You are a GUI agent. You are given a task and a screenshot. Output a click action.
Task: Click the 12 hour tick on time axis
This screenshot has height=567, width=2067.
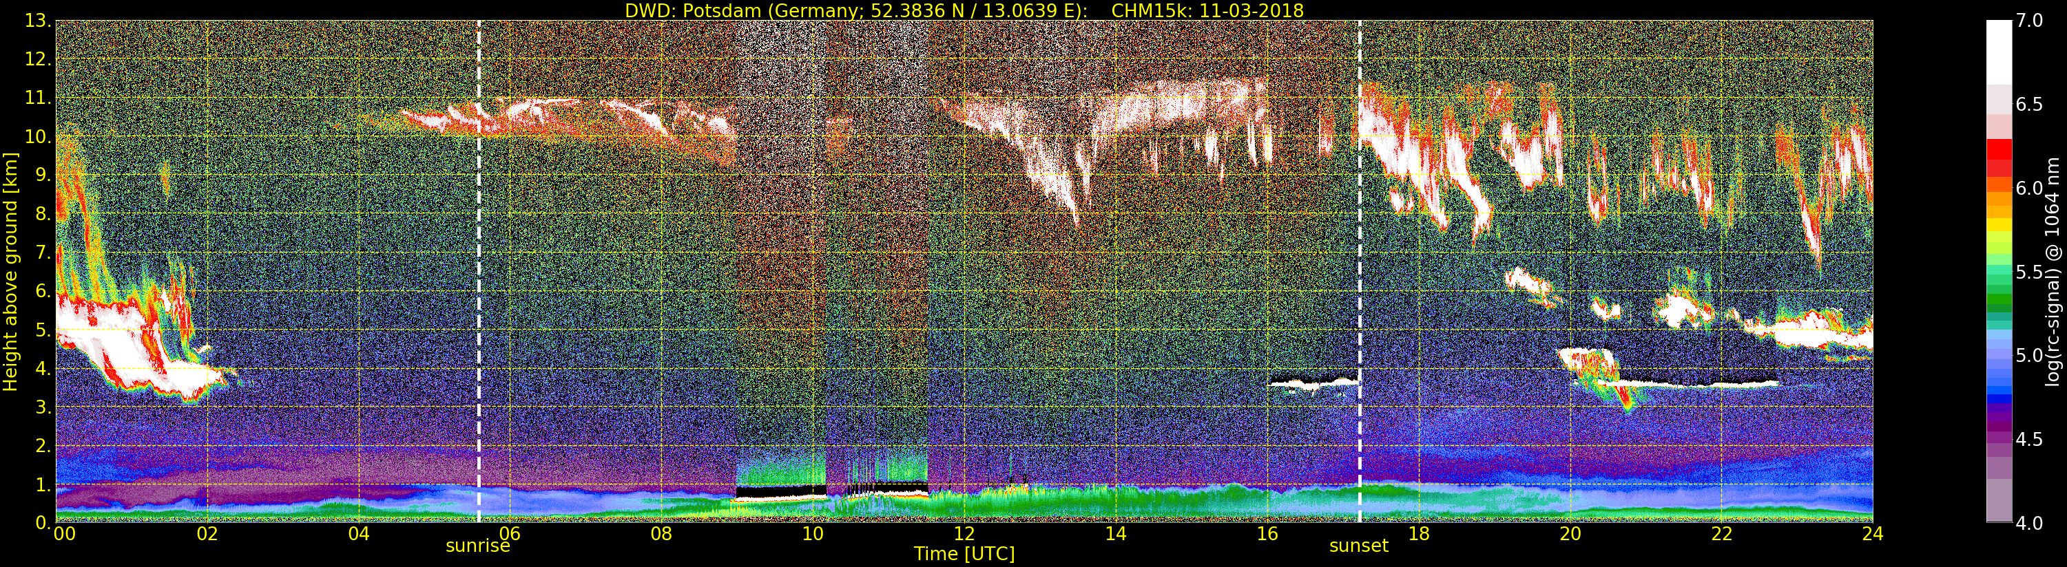[964, 534]
